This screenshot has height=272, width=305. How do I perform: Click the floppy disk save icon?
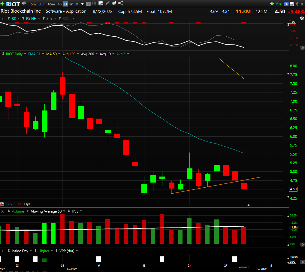pyautogui.click(x=292, y=4)
